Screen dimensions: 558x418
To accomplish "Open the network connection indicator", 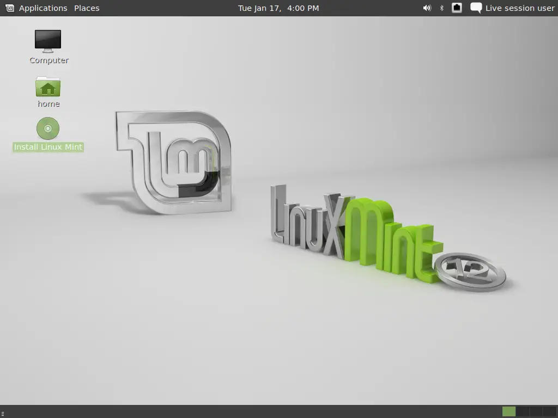I will [x=457, y=8].
